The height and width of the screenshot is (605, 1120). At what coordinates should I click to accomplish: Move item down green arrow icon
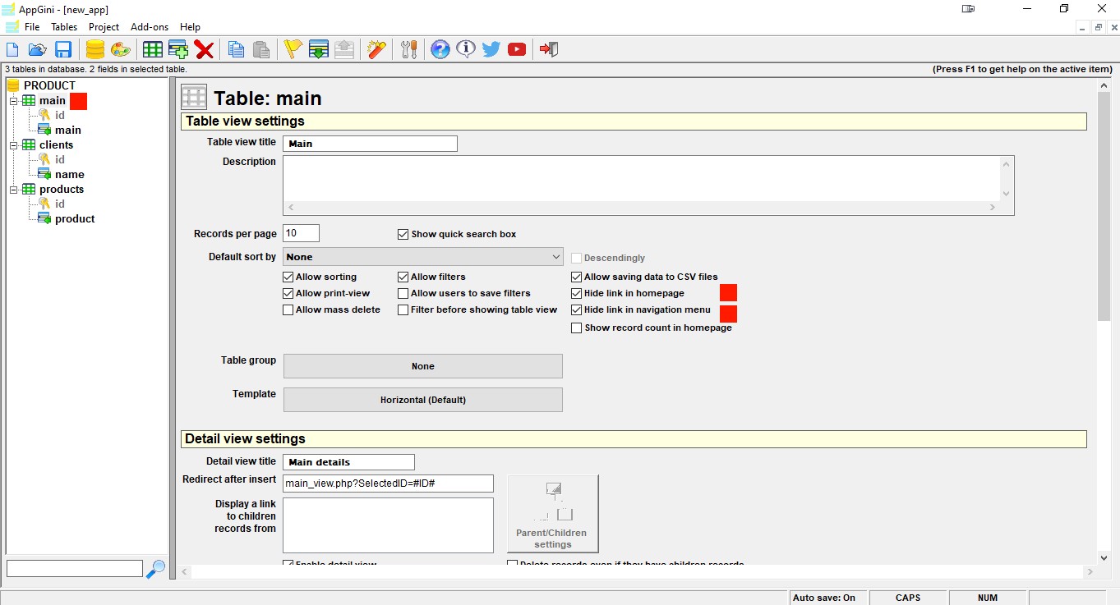[x=319, y=50]
